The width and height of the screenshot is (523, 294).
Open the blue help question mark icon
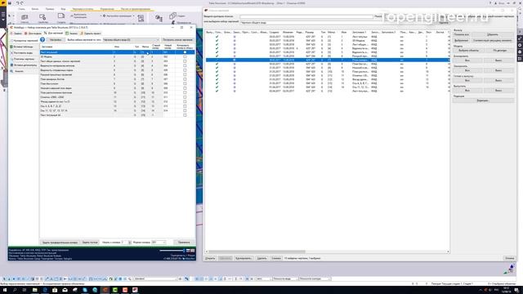coord(42,40)
